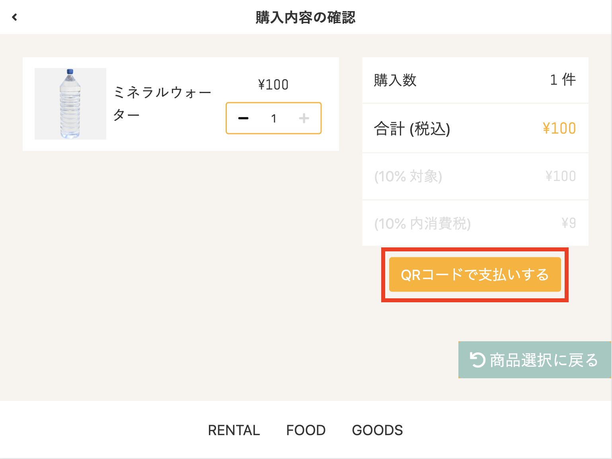612x459 pixels.
Task: Open the FOOD tab
Action: click(306, 430)
